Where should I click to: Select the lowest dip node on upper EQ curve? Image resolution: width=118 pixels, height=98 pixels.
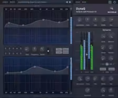(x=23, y=25)
